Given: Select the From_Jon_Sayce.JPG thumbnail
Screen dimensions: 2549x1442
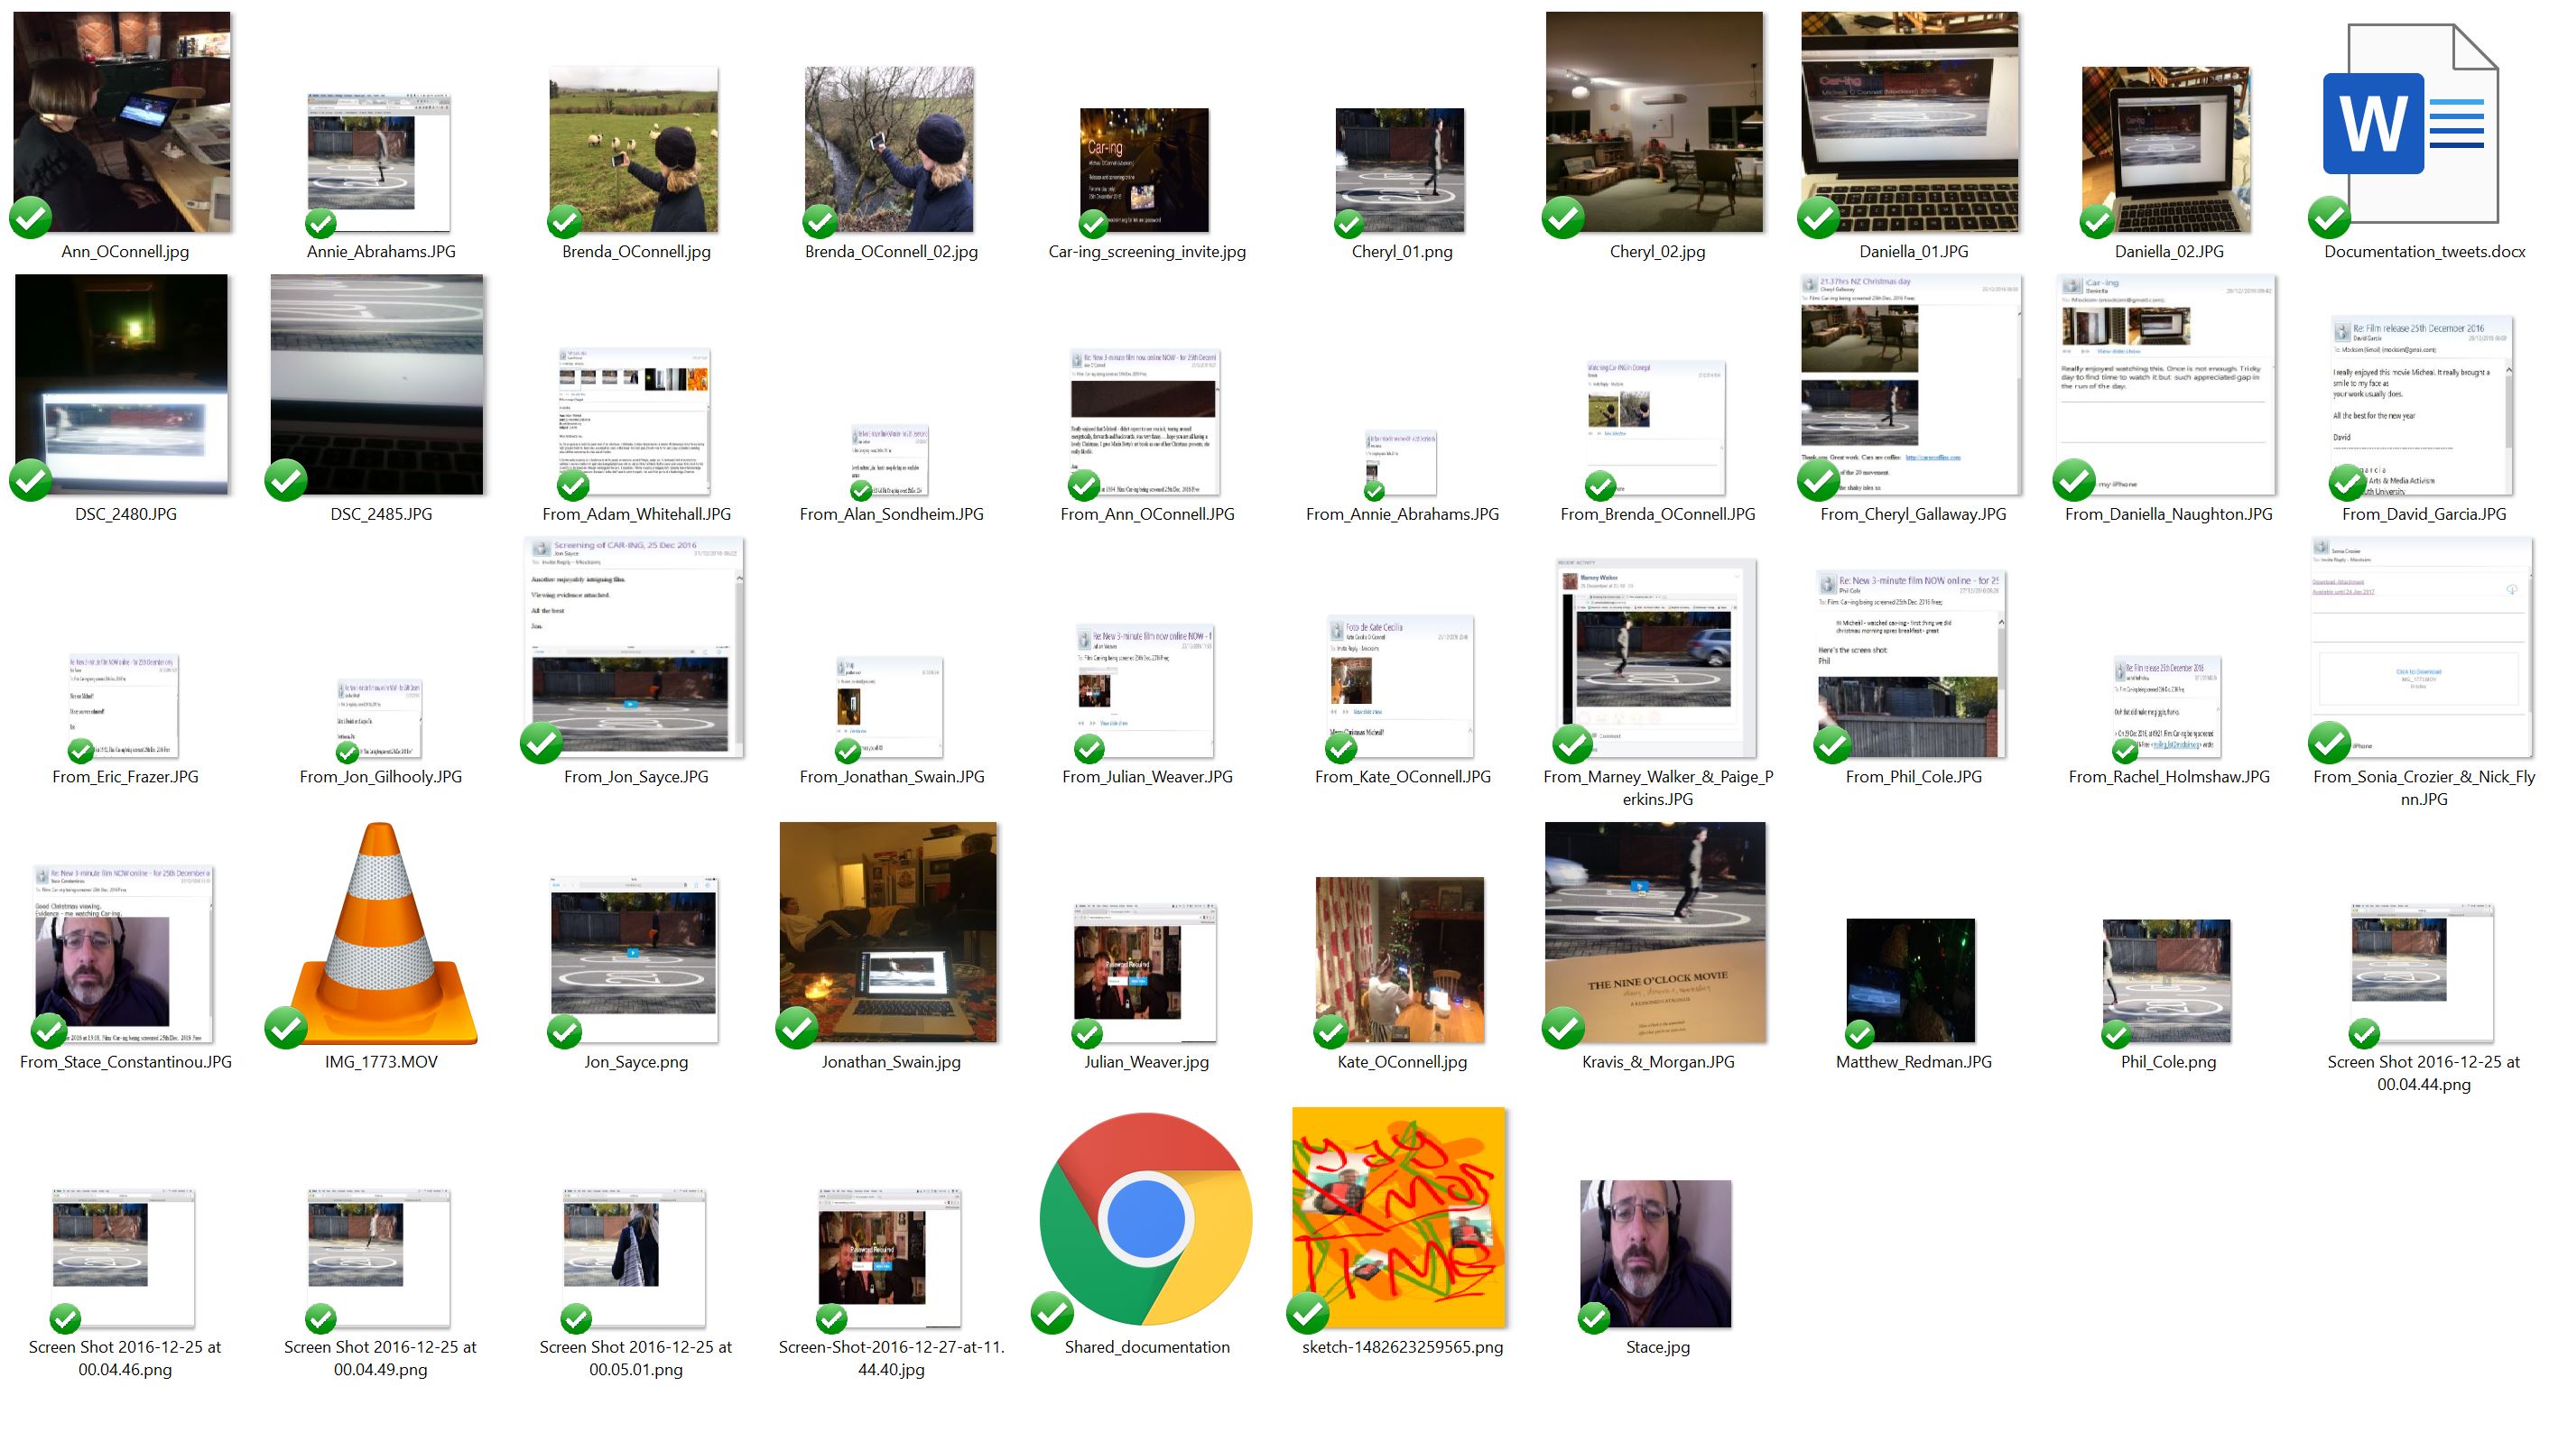Looking at the screenshot, I should (x=634, y=648).
